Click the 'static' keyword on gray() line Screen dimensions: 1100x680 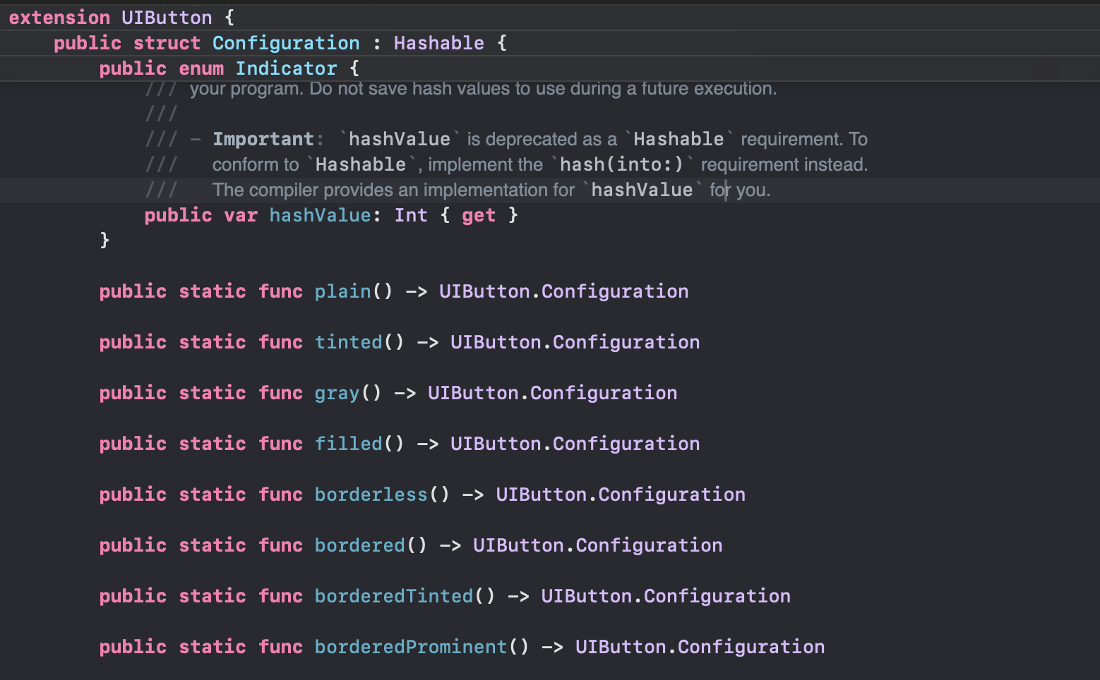[213, 393]
